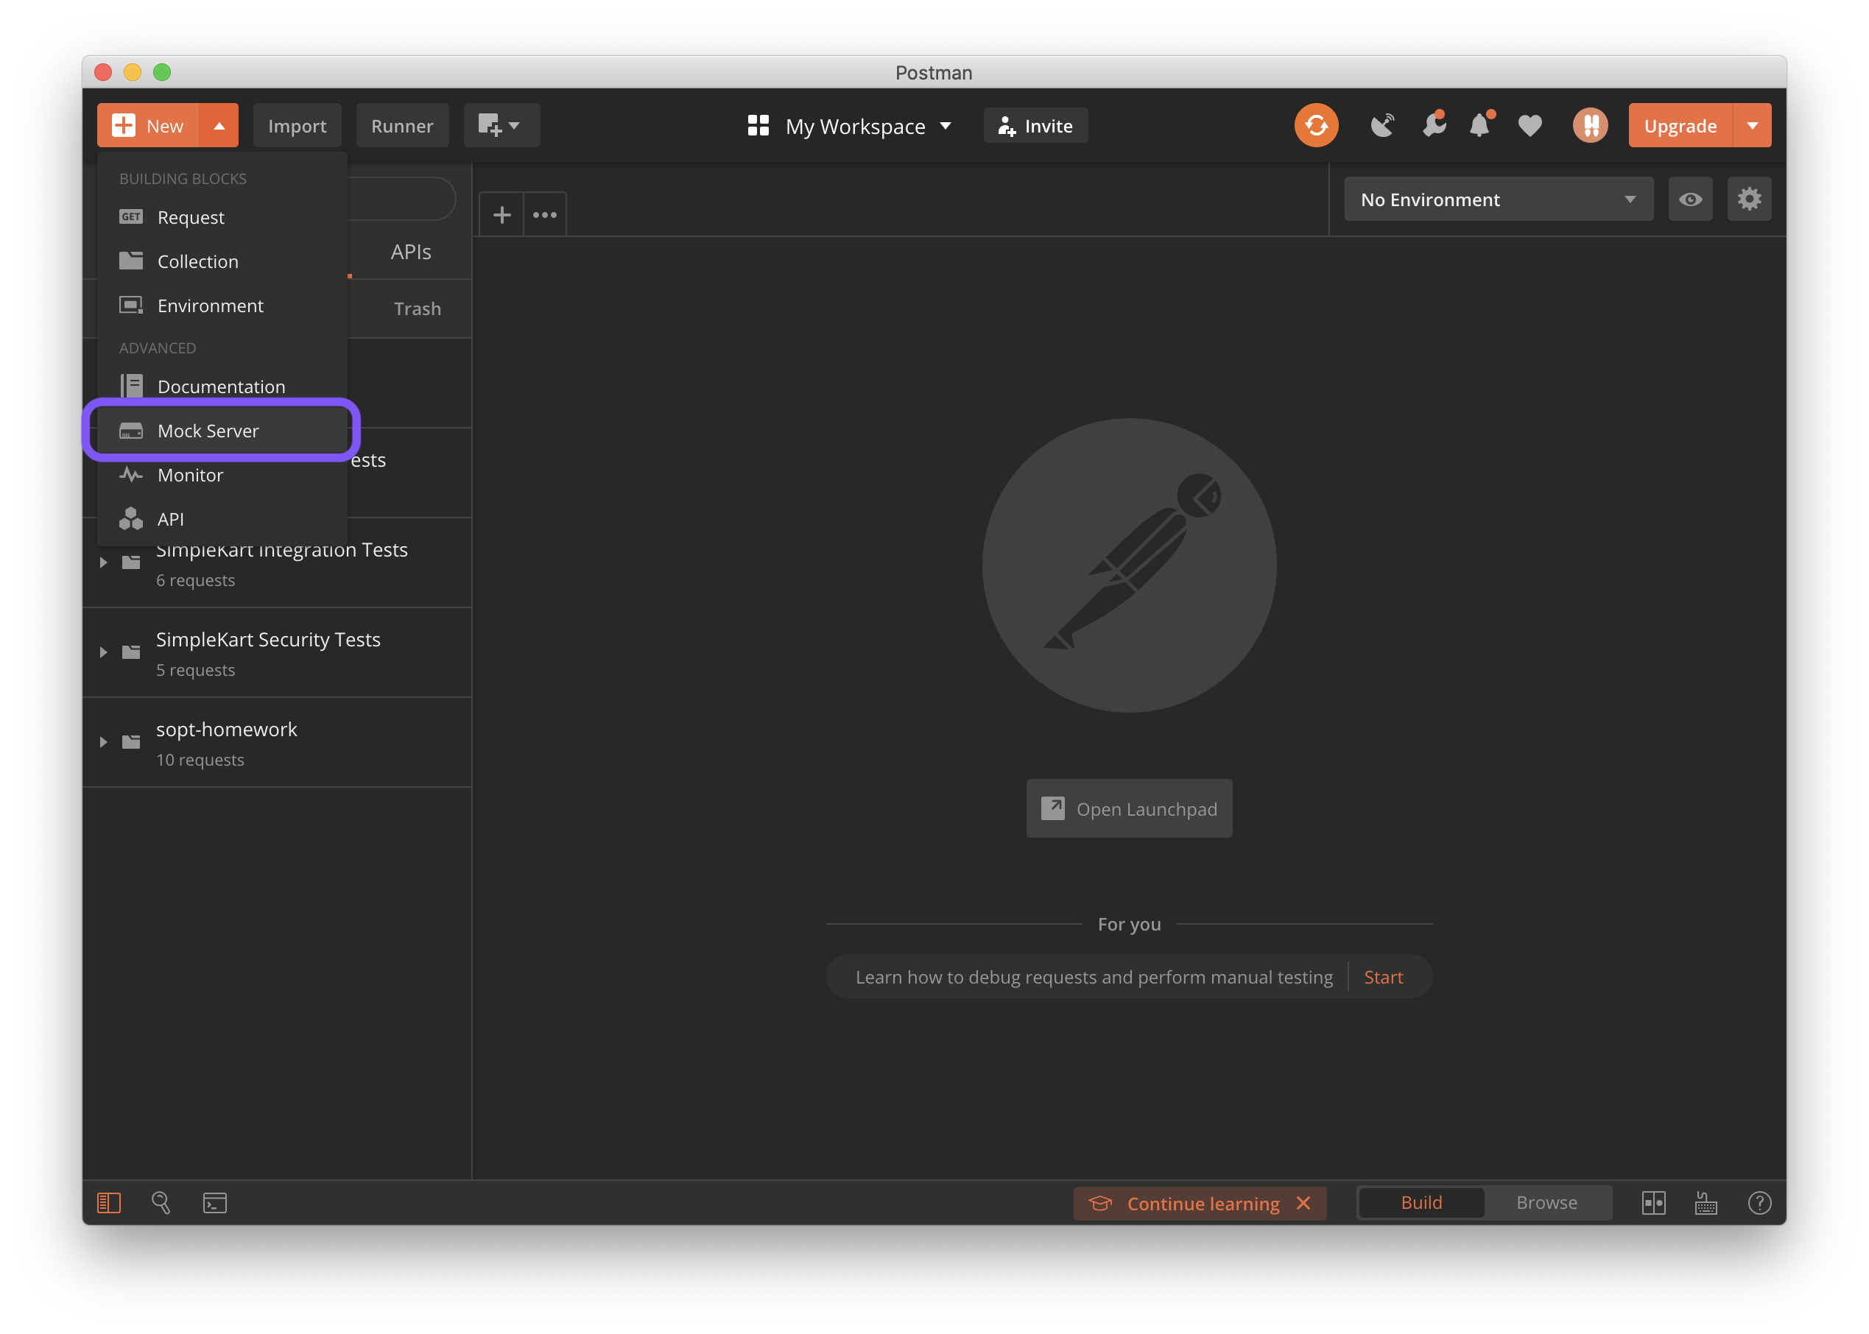Open the Find and Replace magnifier icon
This screenshot has height=1334, width=1869.
161,1202
